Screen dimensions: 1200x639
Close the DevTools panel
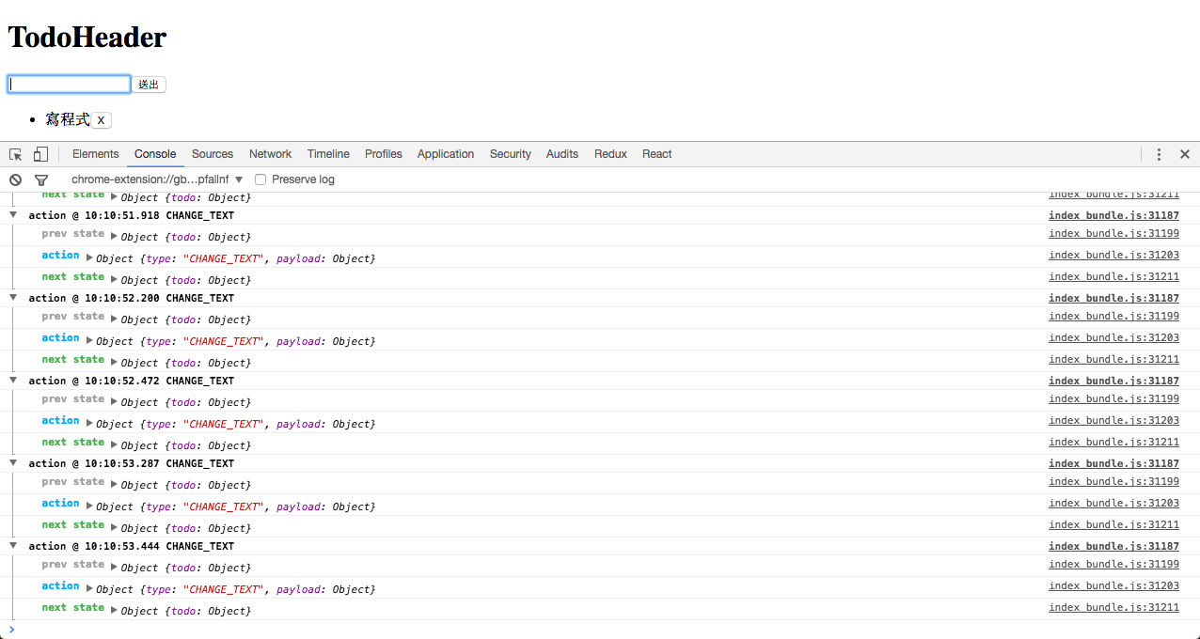coord(1185,154)
